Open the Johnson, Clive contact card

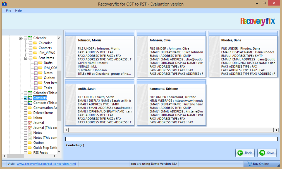[x=171, y=54]
